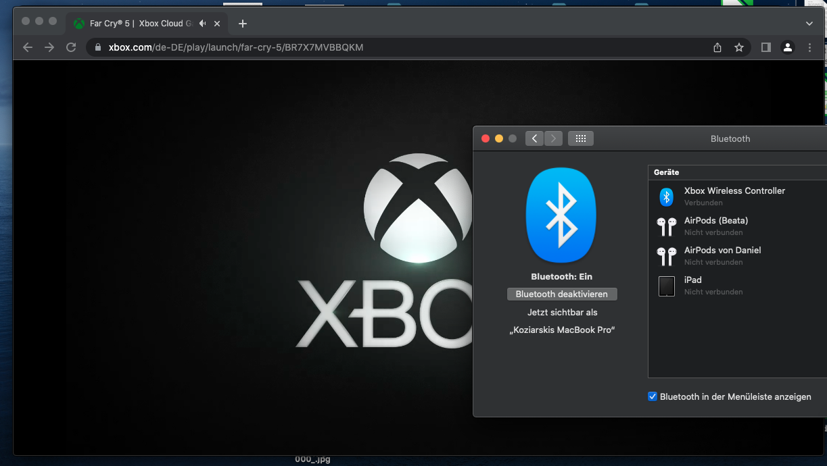This screenshot has height=466, width=827.
Task: Select AirPods (Beata) device
Action: [715, 226]
